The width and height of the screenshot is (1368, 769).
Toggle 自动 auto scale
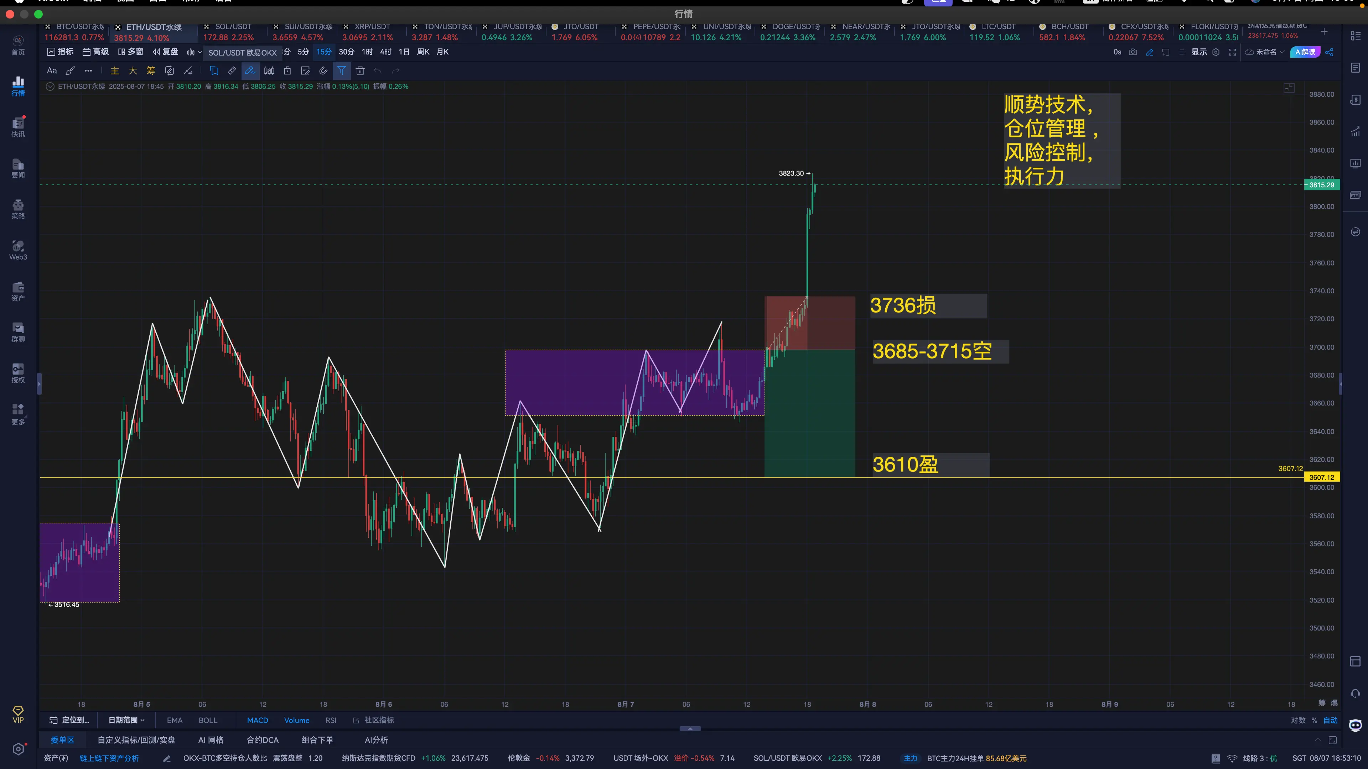1330,720
